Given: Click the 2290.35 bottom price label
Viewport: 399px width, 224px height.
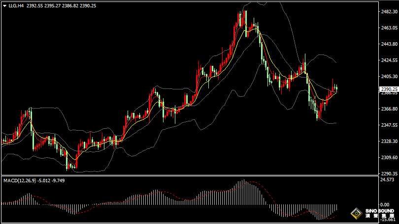Looking at the screenshot, I should (389, 174).
